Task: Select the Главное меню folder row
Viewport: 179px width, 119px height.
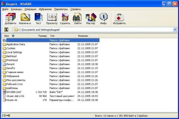Action: 51,72
